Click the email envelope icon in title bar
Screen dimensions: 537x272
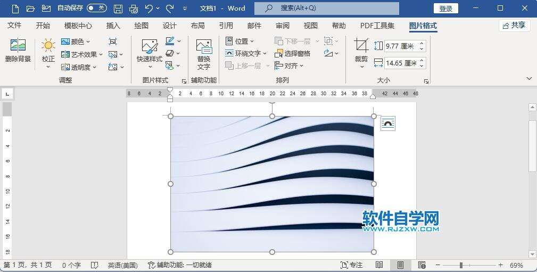tap(46, 9)
